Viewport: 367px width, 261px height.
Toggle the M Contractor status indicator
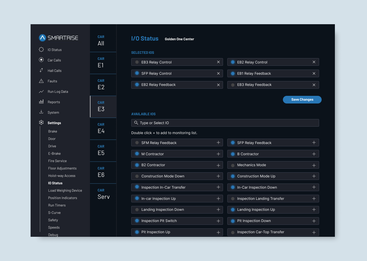coord(137,154)
